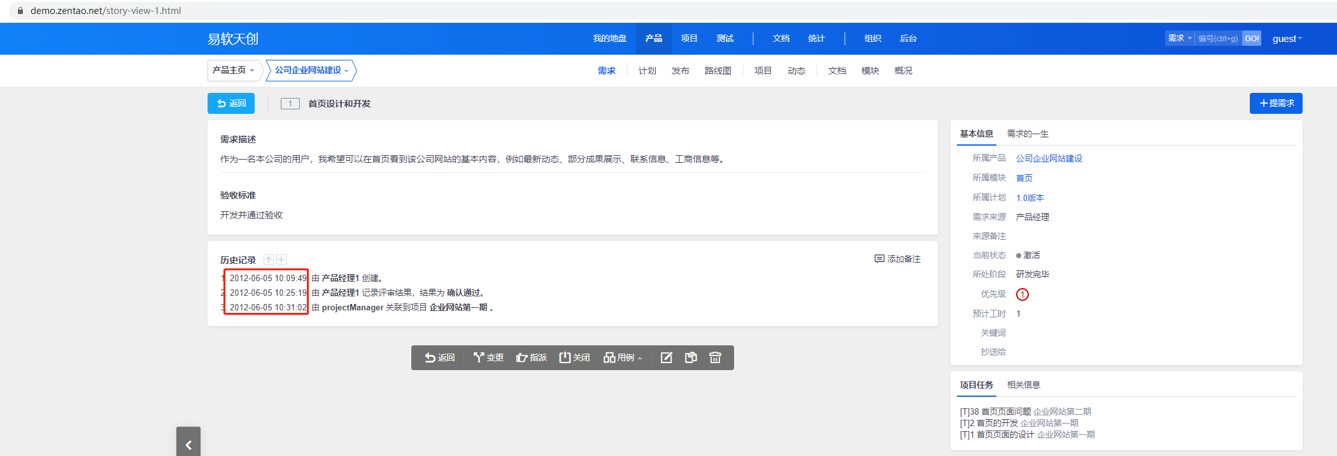Click the 变更 change icon button

point(488,357)
